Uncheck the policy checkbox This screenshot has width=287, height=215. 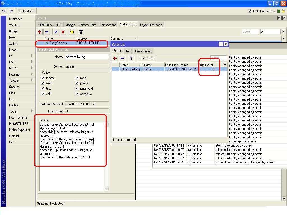click(77, 83)
